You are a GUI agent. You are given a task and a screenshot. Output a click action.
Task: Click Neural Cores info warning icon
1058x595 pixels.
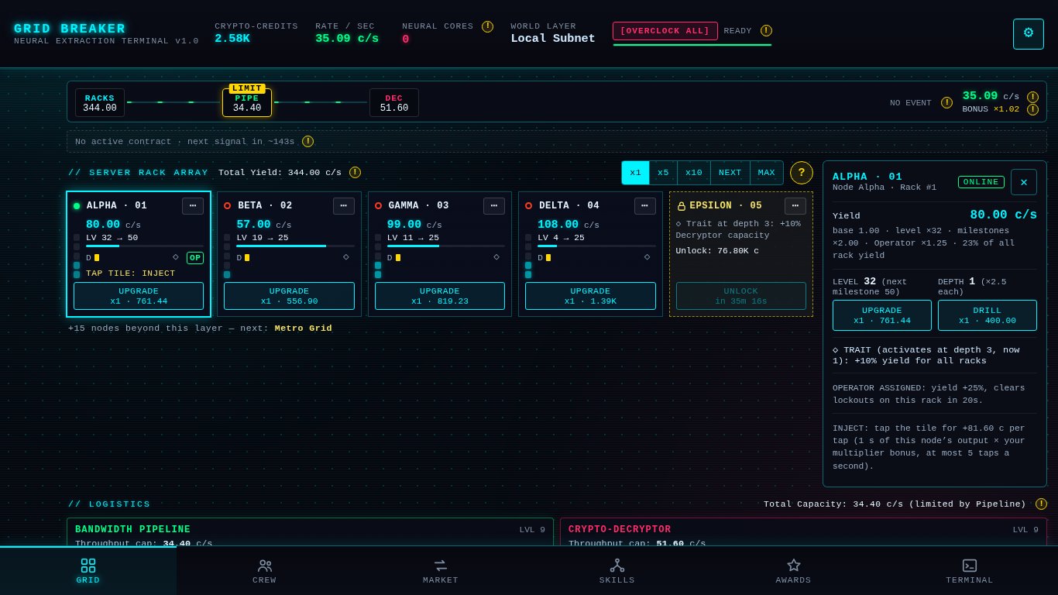click(487, 26)
